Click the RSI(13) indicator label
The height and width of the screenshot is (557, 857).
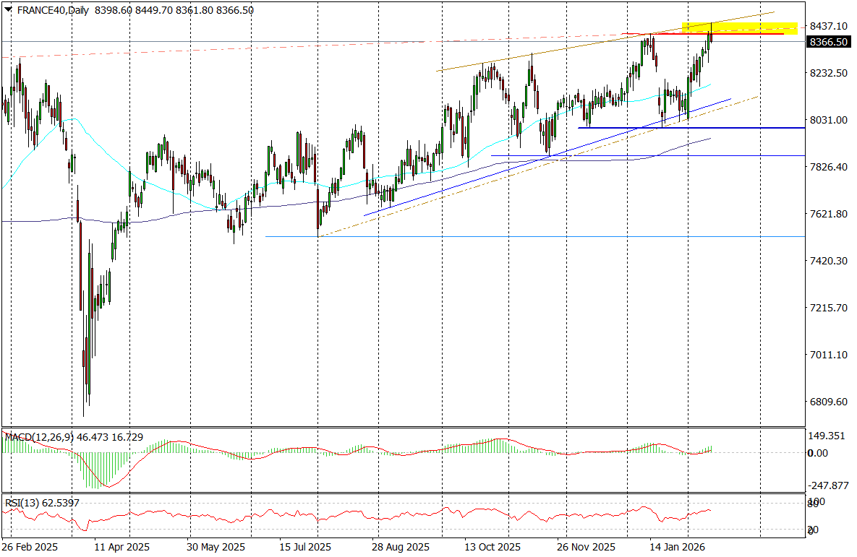point(22,502)
